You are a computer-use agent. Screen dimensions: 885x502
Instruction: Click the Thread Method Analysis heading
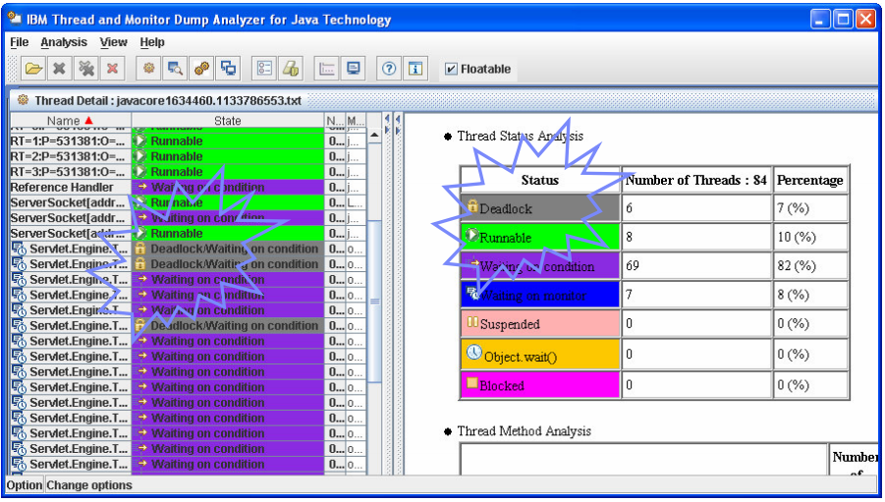point(524,431)
